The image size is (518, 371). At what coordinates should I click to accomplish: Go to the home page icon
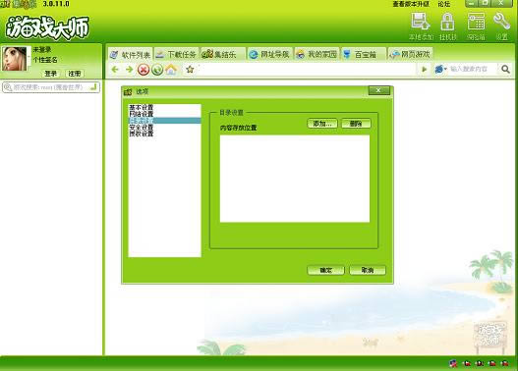171,70
